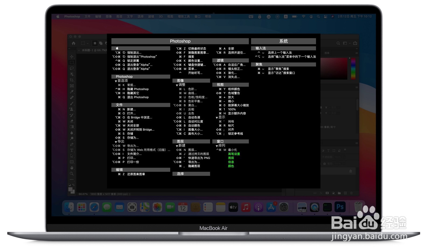Screen dimensions: 431x251
Task: Pick a shade in the color field
Action: 334,69
